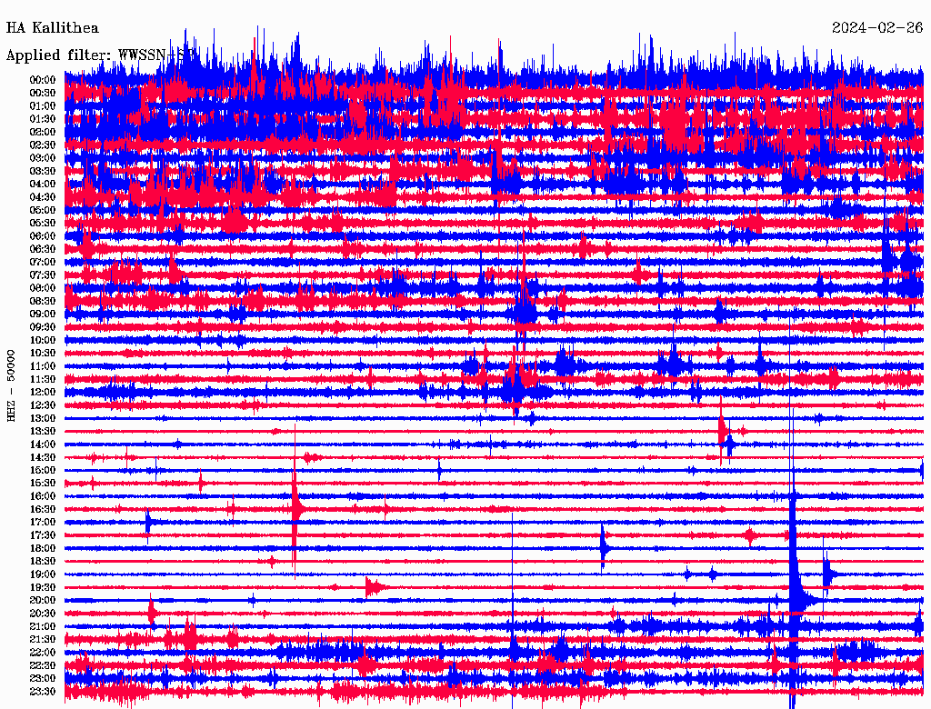The image size is (931, 709).
Task: Click the HHZ - 50000 axis label
Action: 11,385
